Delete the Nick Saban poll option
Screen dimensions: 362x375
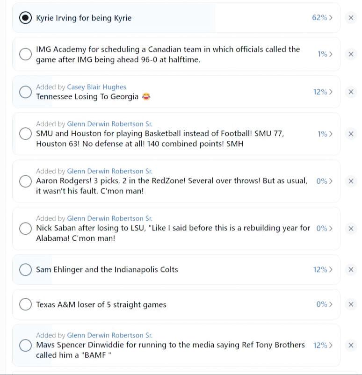tap(351, 228)
